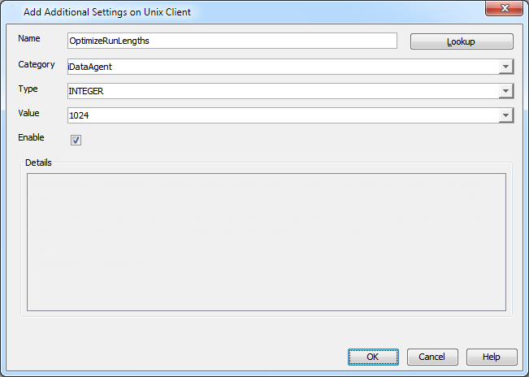Uncheck the Enable checkbox
Image resolution: width=529 pixels, height=377 pixels.
(x=76, y=140)
